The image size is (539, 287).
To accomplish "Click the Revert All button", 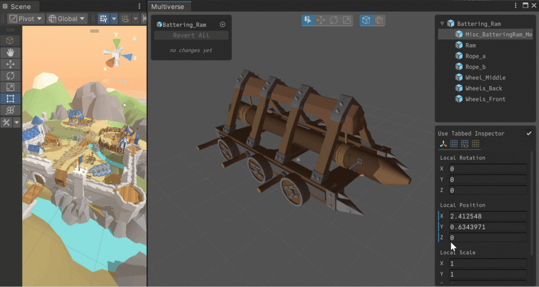I will coord(191,35).
